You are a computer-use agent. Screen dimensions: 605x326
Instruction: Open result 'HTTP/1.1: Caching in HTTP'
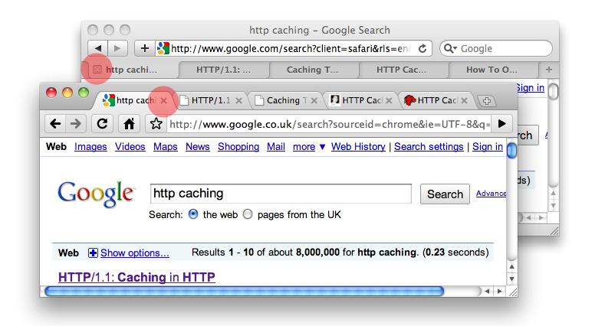[136, 277]
